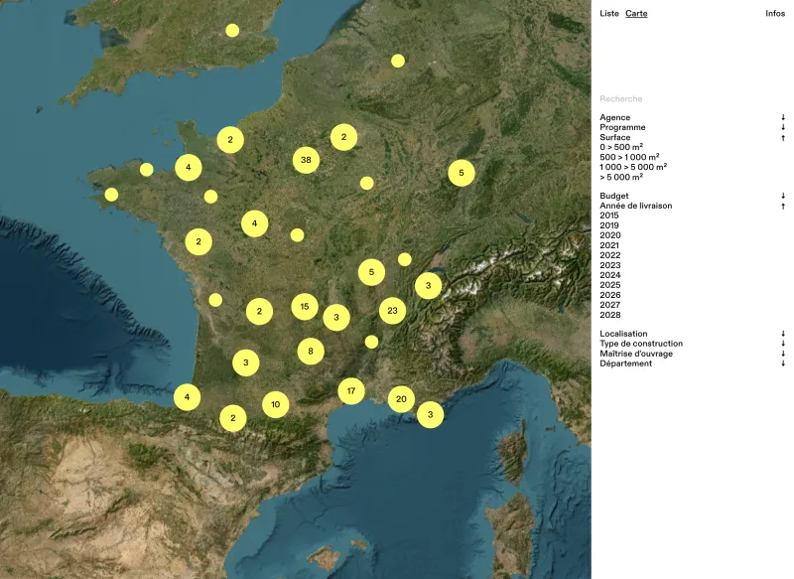The width and height of the screenshot is (794, 579).
Task: Switch to the Carte view
Action: point(636,14)
